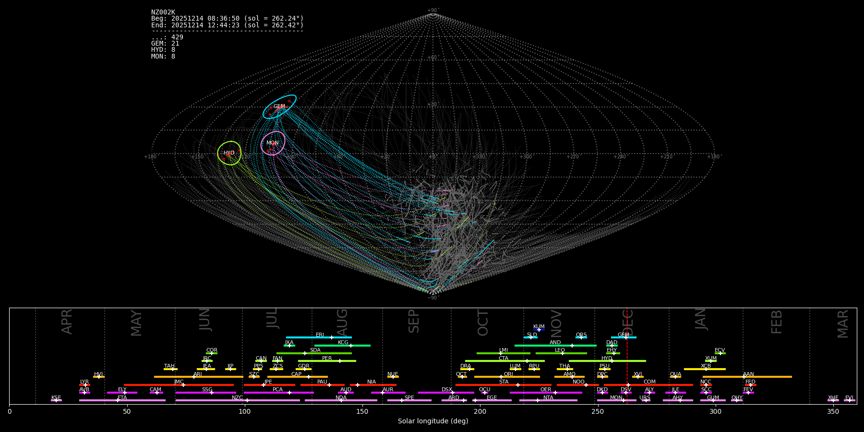Click the MON radiant label on sky map
Screen dimensions: 864x432
coord(272,143)
